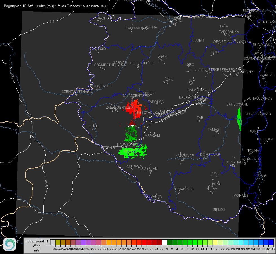Select the bright purple swatch between -34 and -32

click(83, 242)
